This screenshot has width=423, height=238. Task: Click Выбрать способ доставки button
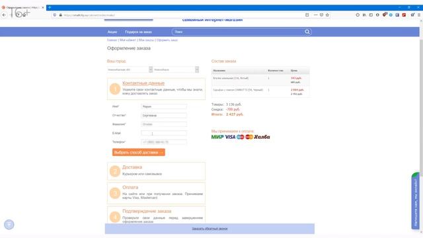pyautogui.click(x=139, y=153)
